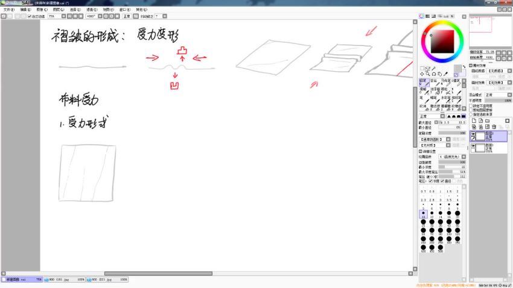Create a new linework layer
The width and height of the screenshot is (513, 288).
tap(480, 121)
